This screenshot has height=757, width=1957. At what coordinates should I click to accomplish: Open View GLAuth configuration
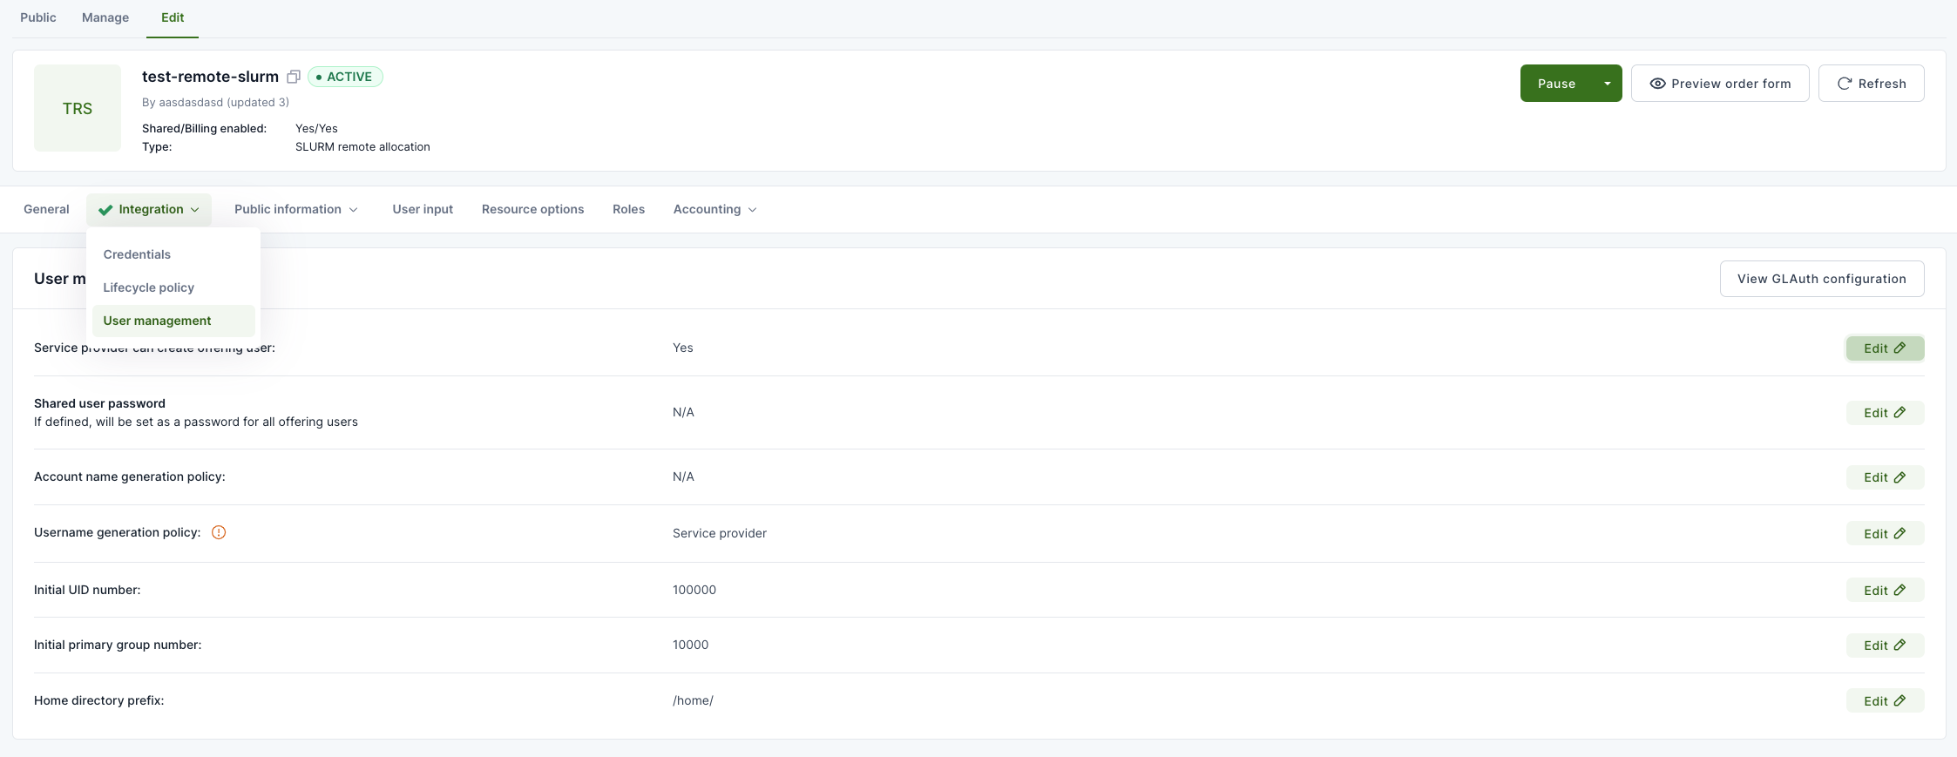(1821, 279)
